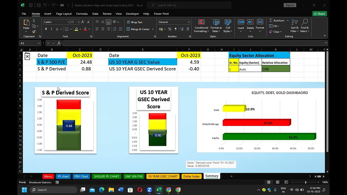Click the search box in title bar

point(189,5)
